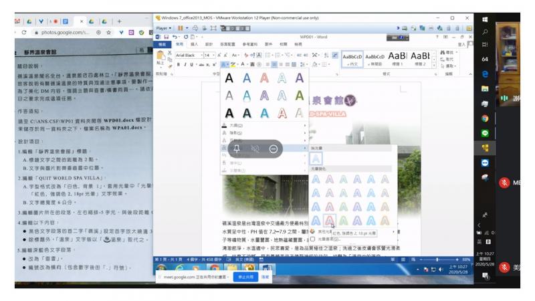This screenshot has width=535, height=301.
Task: Click the Paste clipboard icon in Word
Action: 160,56
